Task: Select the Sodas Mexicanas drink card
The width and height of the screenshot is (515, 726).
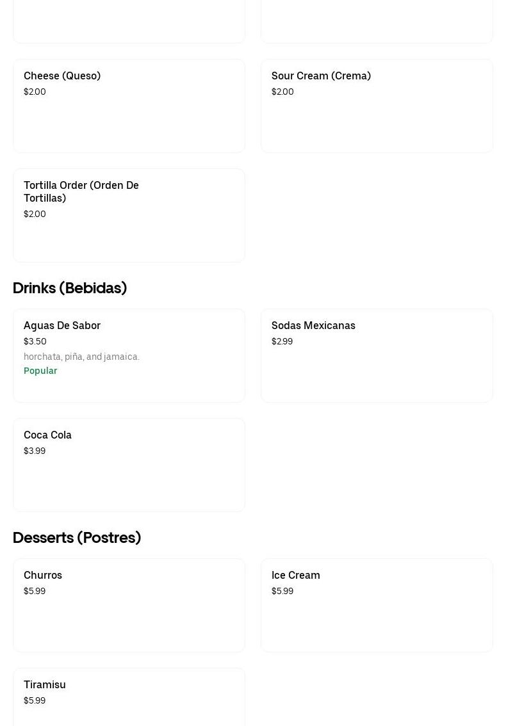Action: point(377,356)
